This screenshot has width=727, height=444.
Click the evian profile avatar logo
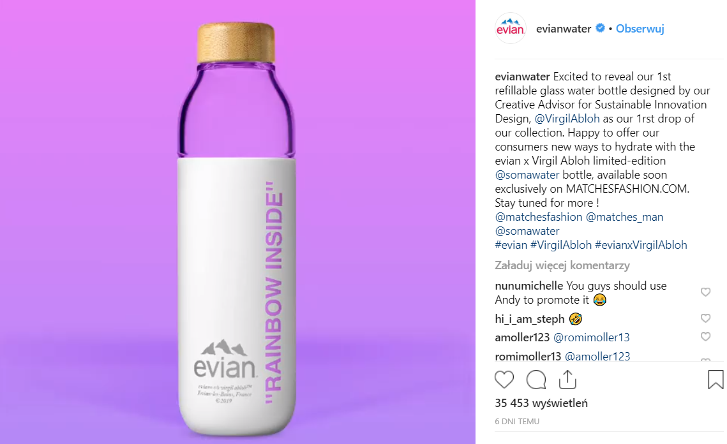point(511,28)
